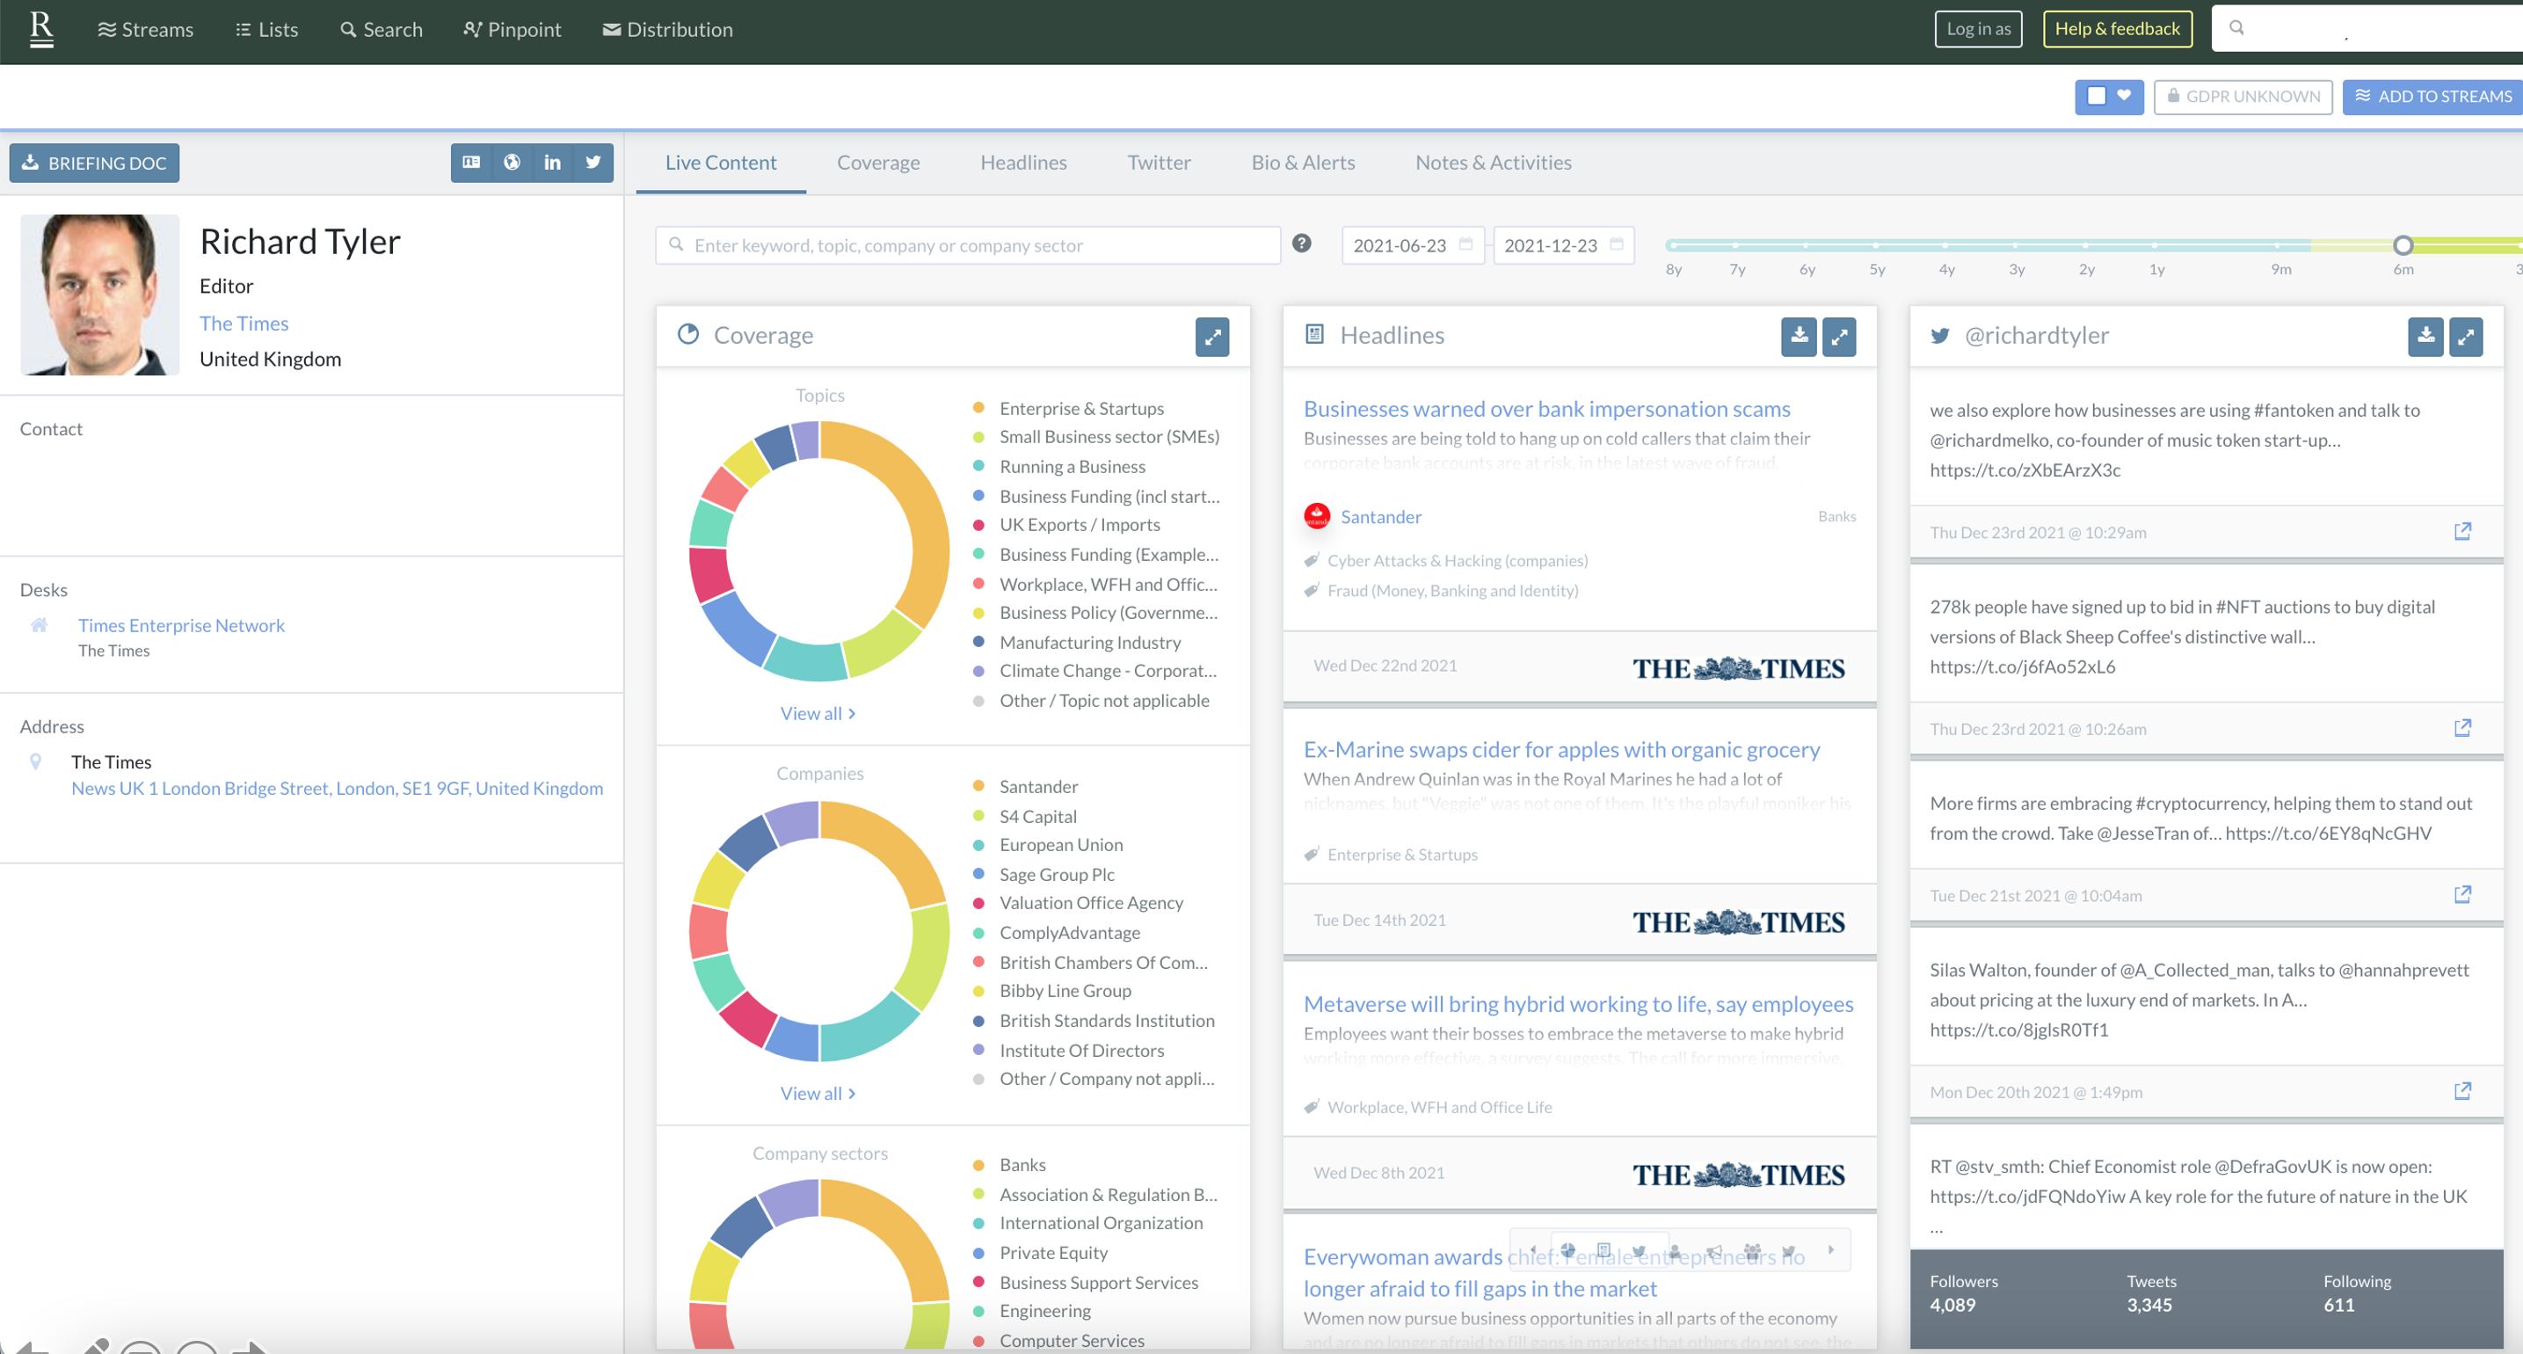This screenshot has width=2523, height=1354.
Task: Open the Times Enterprise Network desk link
Action: 180,624
